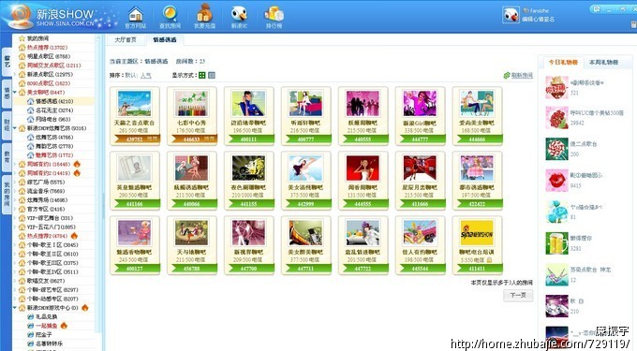Expand the 新浪点歌区 tree node
The width and height of the screenshot is (637, 351).
(x=15, y=74)
